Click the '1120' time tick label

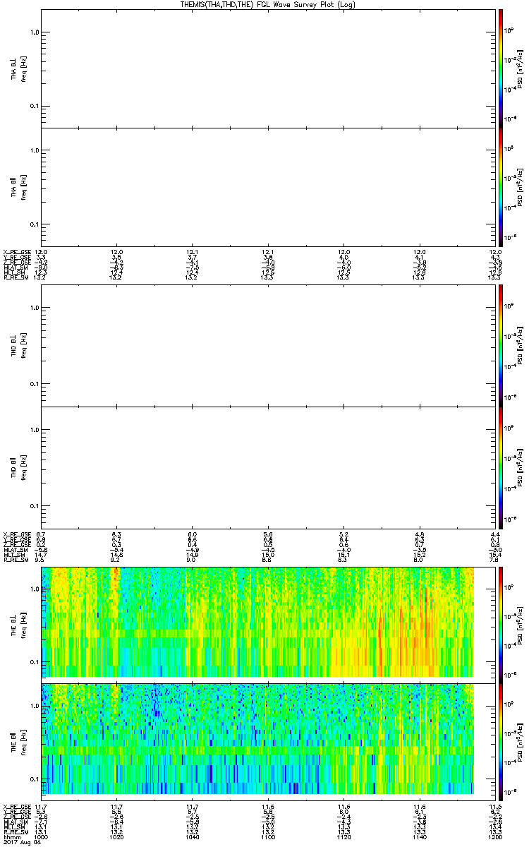coord(344,836)
